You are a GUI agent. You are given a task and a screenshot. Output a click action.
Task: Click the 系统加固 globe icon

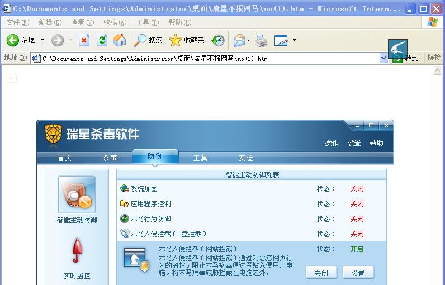pyautogui.click(x=124, y=188)
